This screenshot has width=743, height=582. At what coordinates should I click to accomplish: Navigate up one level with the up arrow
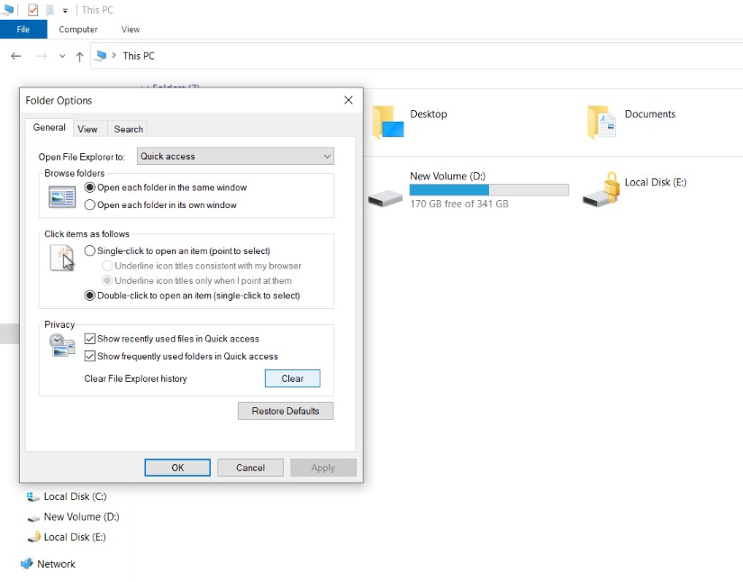(81, 55)
